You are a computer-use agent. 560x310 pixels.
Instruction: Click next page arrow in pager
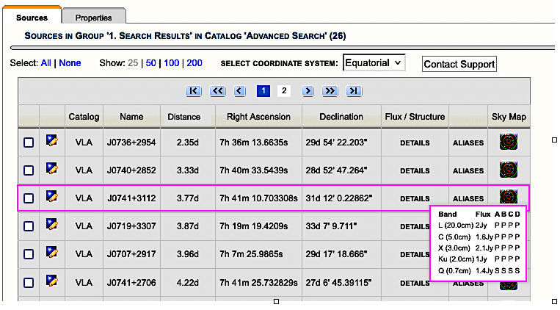pos(308,90)
